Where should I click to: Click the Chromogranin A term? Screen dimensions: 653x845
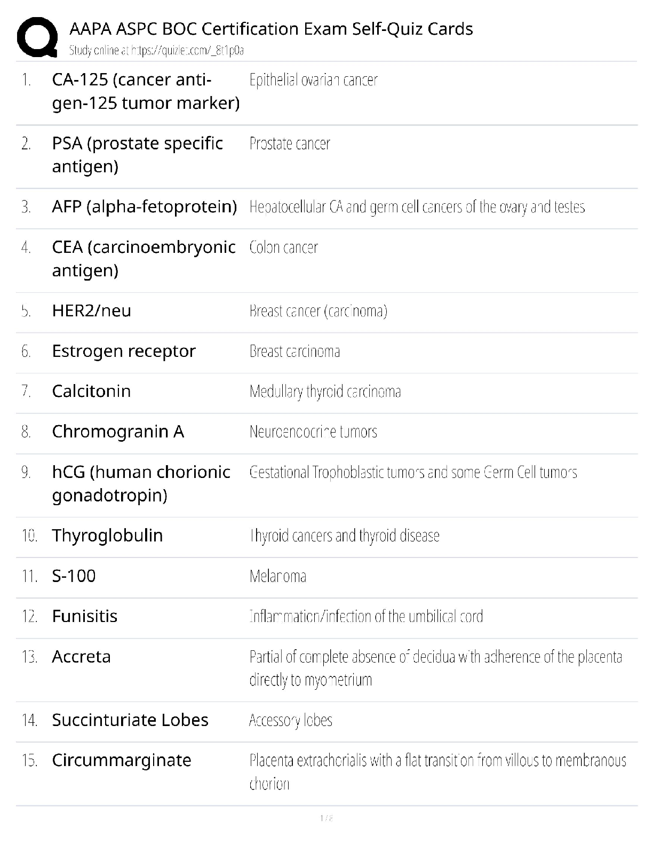[x=118, y=432]
